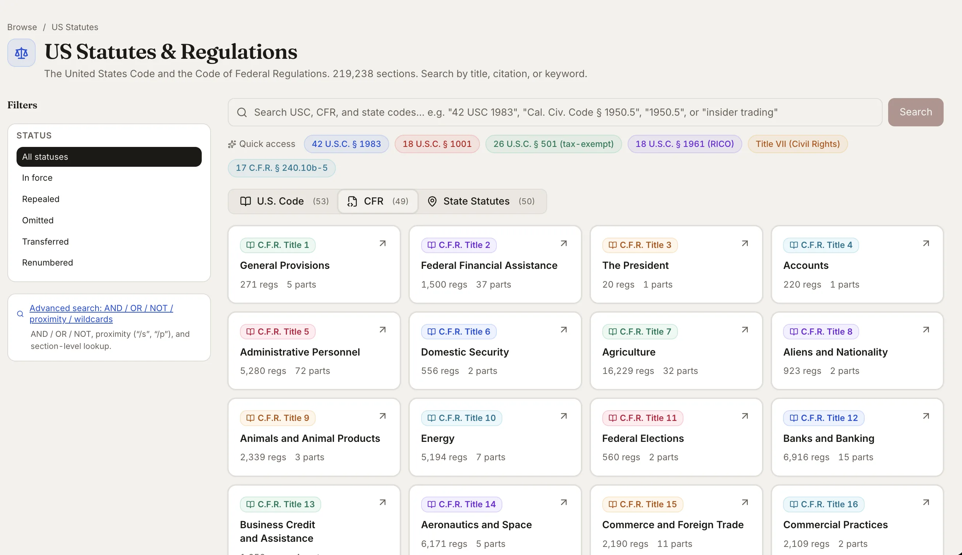Viewport: 962px width, 555px height.
Task: Open the Administrative Personnel card
Action: click(x=314, y=351)
